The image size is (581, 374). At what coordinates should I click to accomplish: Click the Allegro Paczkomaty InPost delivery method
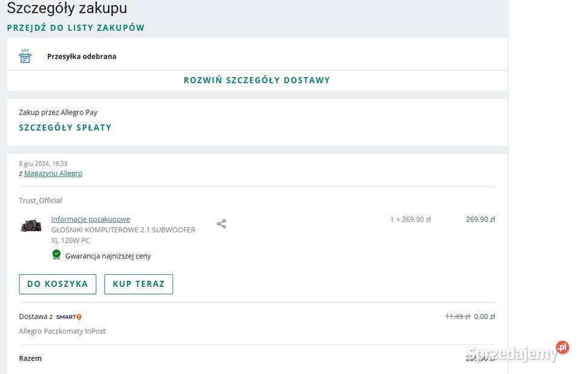62,331
